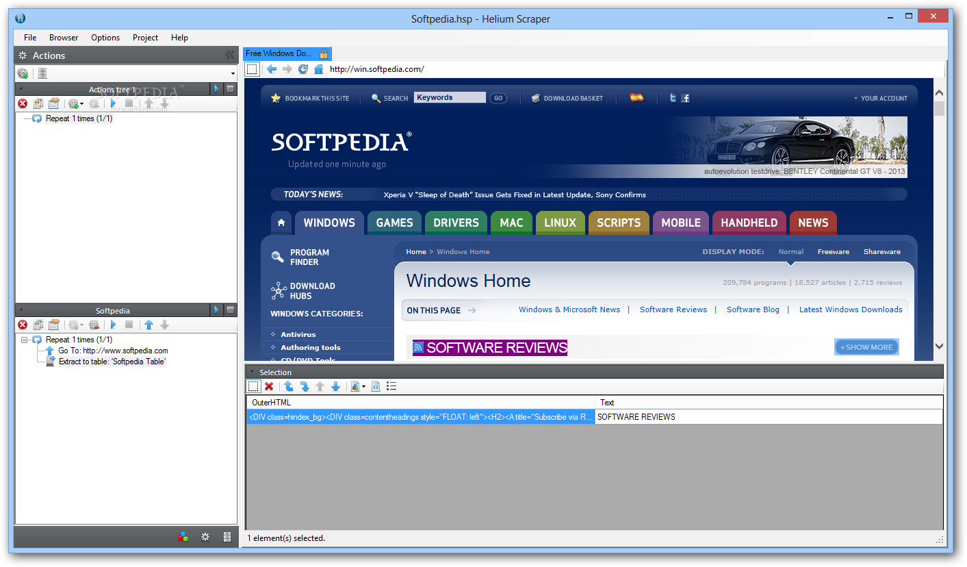Open the kinds cubes dropdown in Selection toolbar
Image resolution: width=967 pixels, height=567 pixels.
pyautogui.click(x=358, y=386)
